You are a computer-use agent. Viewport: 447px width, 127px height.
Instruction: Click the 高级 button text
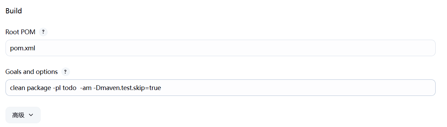point(18,115)
